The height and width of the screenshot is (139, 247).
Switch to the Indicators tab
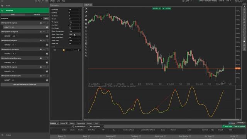point(37,15)
